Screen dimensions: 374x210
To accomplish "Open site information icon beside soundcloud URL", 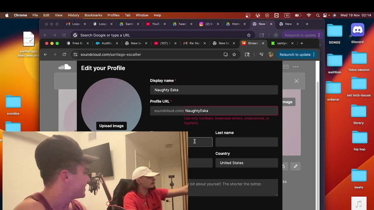I will pos(75,54).
